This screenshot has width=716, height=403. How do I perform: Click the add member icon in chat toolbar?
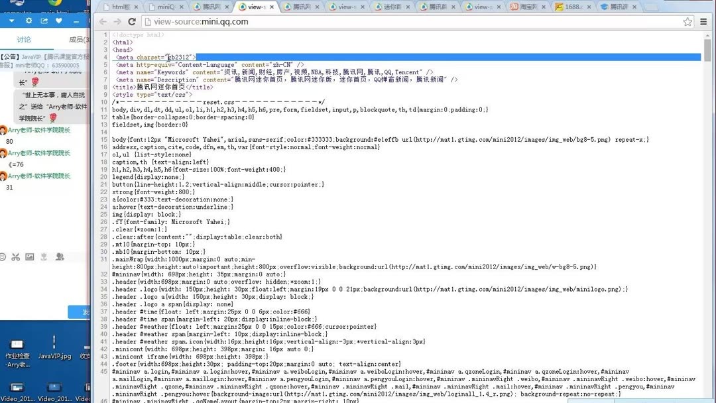click(x=60, y=257)
